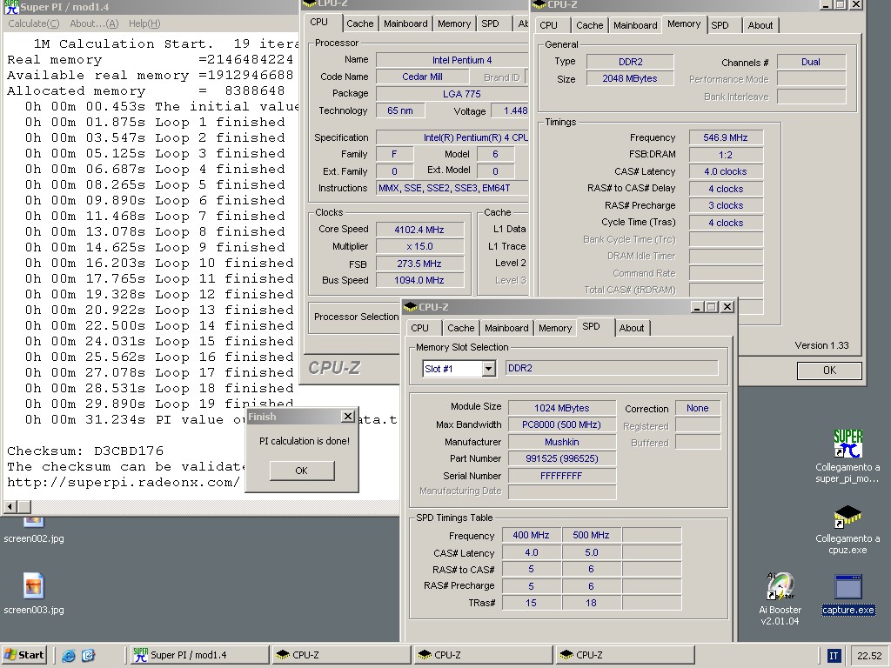Click the FSB value 273.5 MHz
This screenshot has width=891, height=668.
click(419, 264)
